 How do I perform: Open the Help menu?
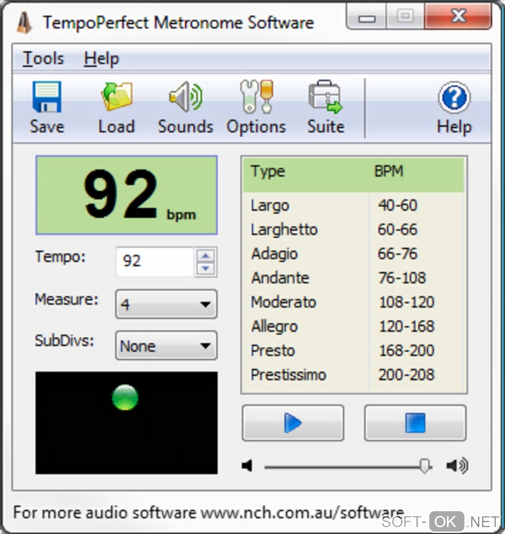point(101,58)
